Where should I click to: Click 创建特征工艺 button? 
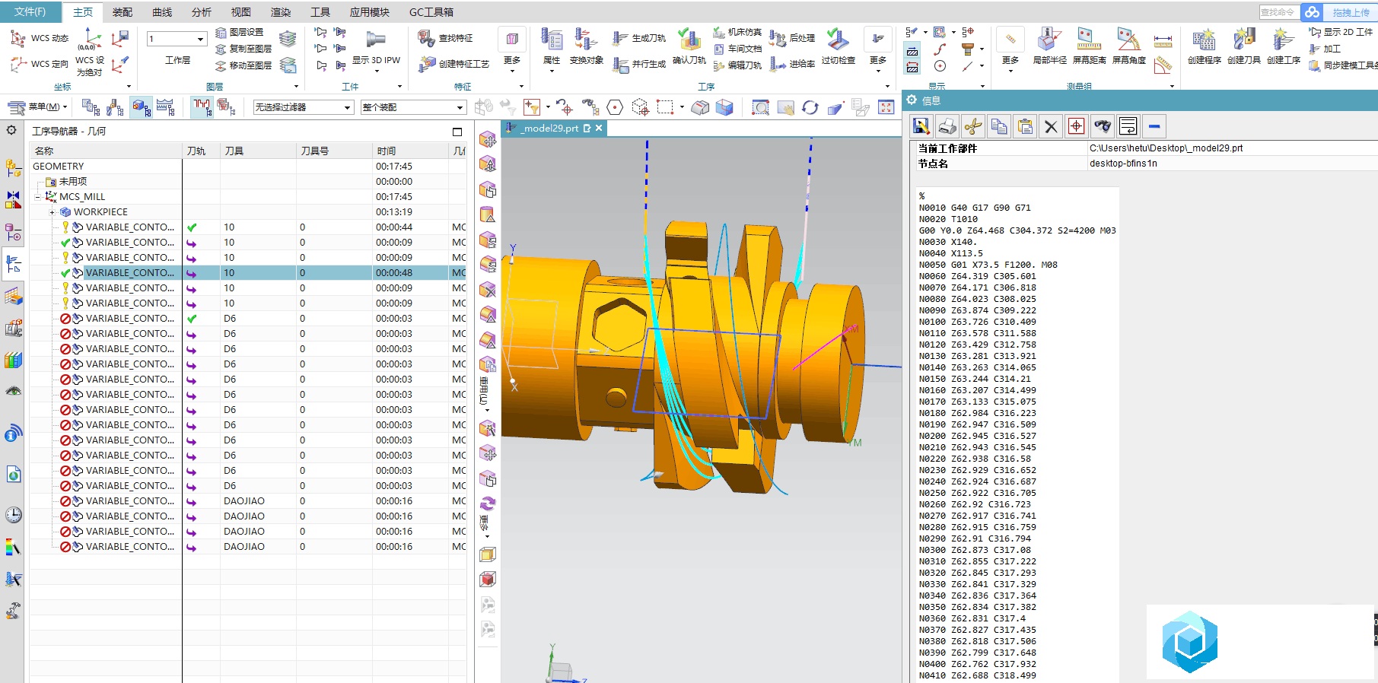(x=454, y=64)
